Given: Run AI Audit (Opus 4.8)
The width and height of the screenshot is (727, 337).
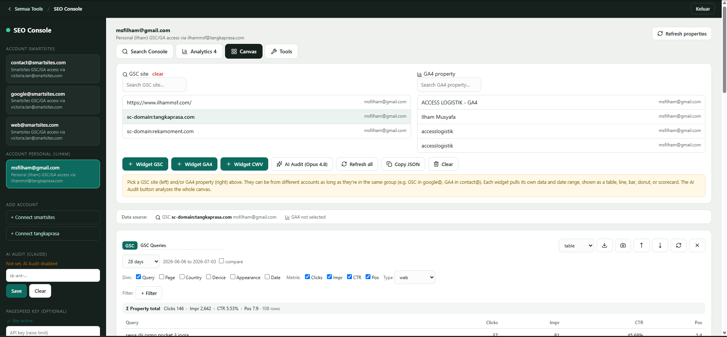Looking at the screenshot, I should [302, 164].
